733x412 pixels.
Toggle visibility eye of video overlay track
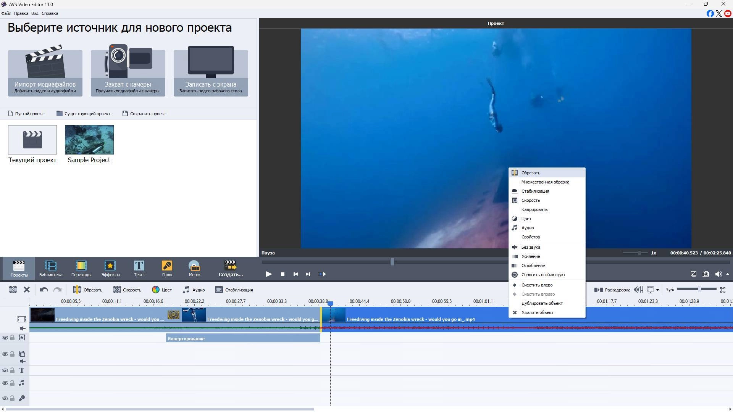[x=5, y=354]
